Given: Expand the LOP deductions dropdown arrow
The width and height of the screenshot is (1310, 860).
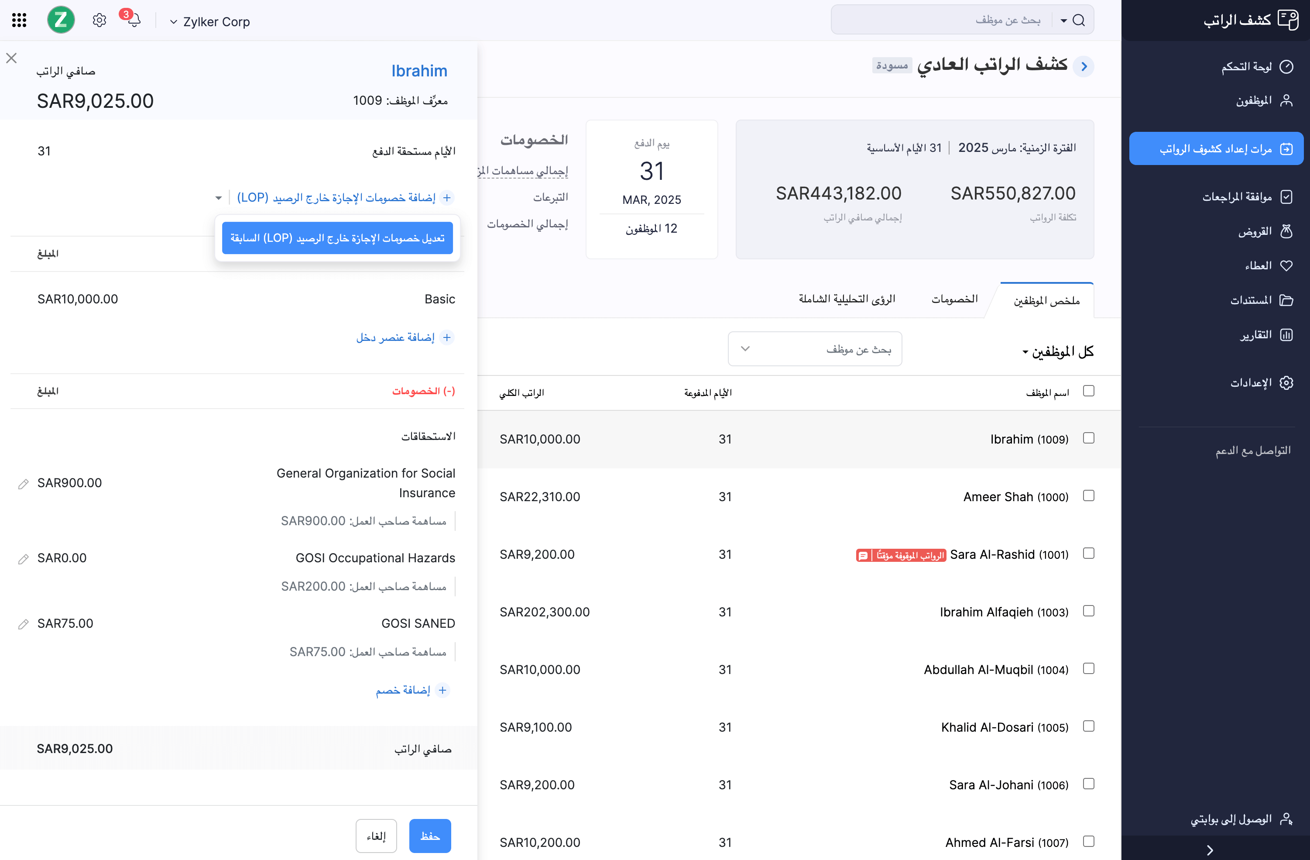Looking at the screenshot, I should point(219,198).
